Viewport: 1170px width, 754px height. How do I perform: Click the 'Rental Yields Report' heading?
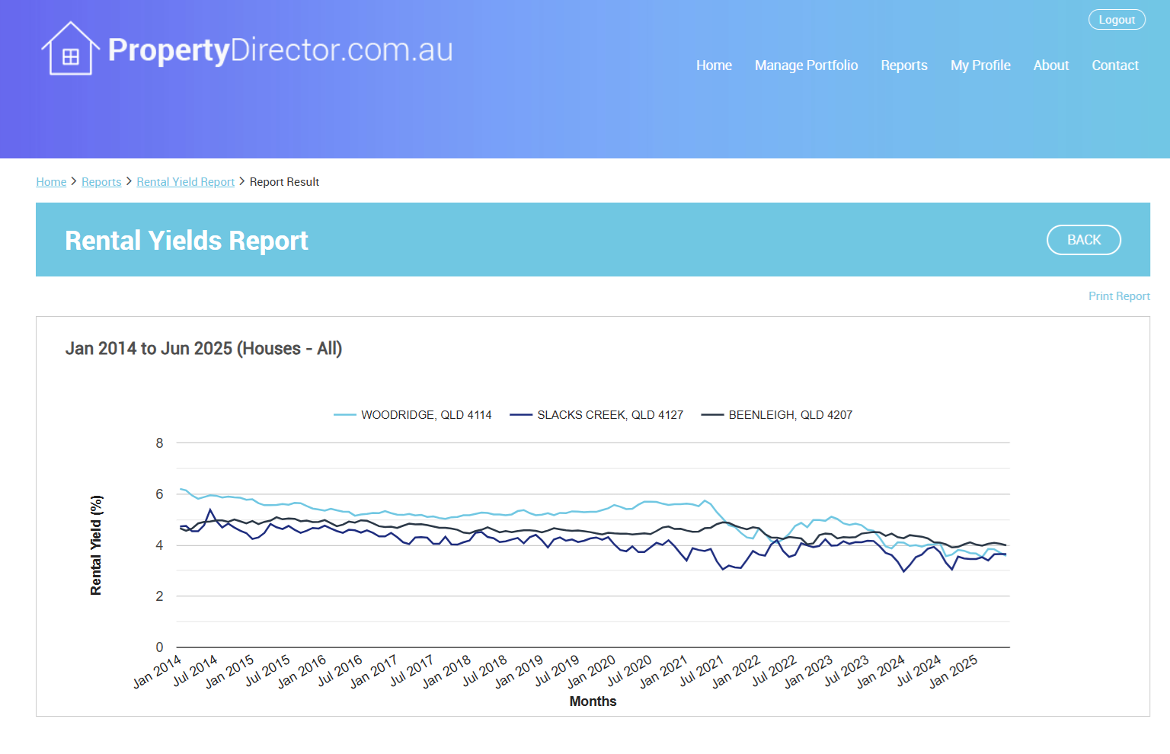[187, 241]
